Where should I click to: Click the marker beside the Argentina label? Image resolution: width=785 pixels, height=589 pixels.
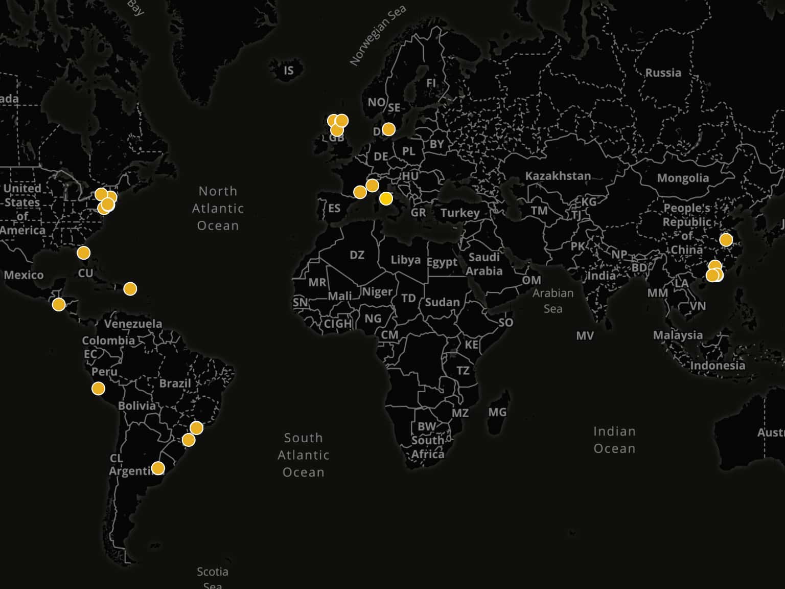(x=158, y=468)
